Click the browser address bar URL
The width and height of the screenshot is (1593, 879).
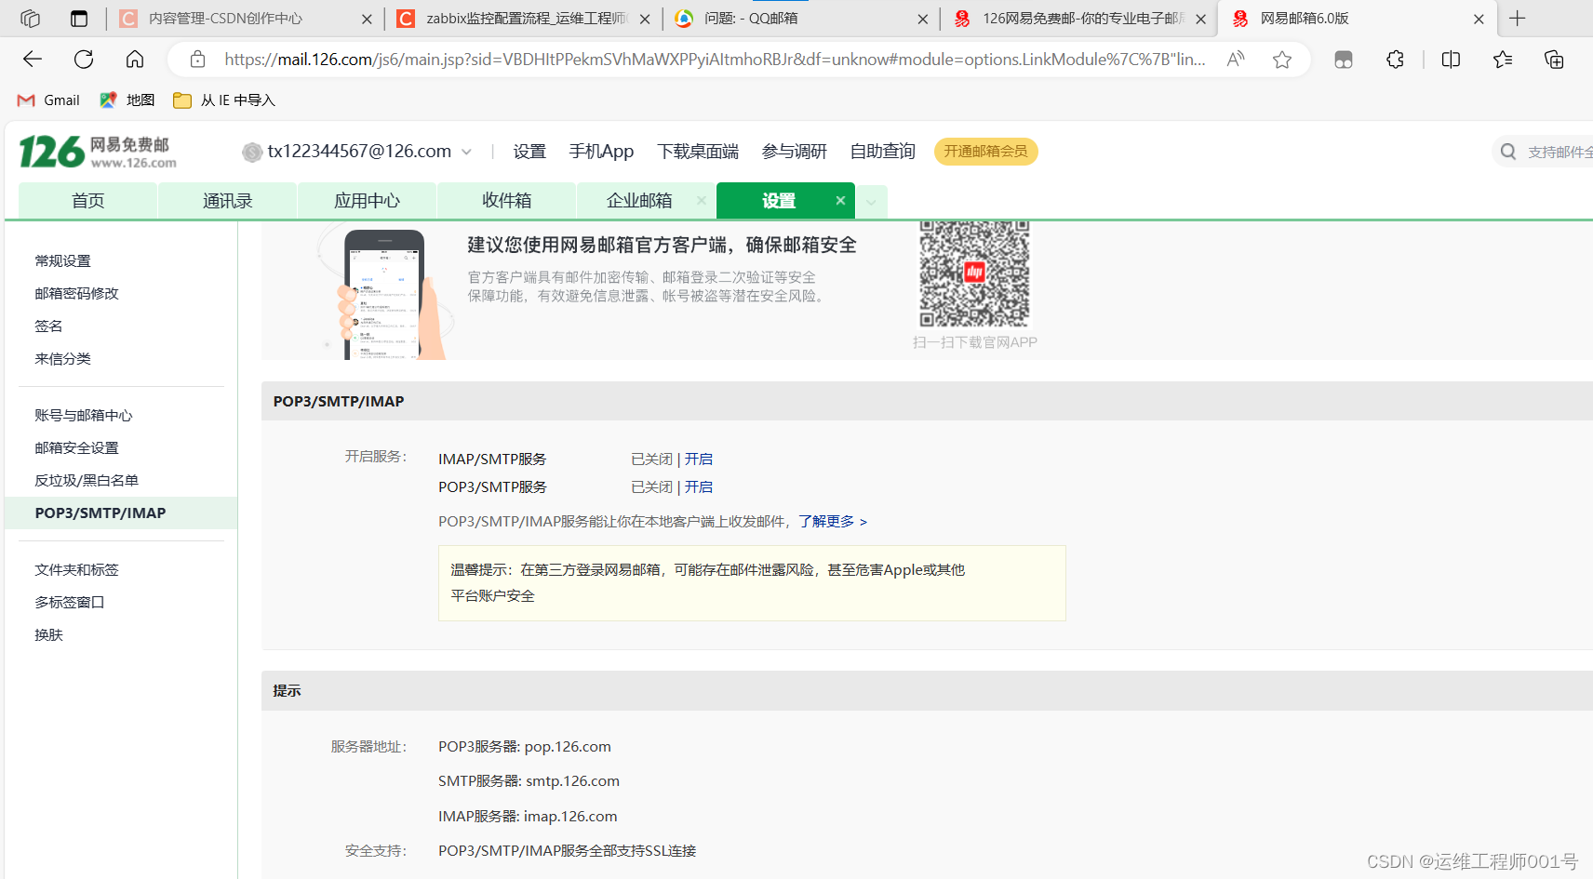[715, 60]
